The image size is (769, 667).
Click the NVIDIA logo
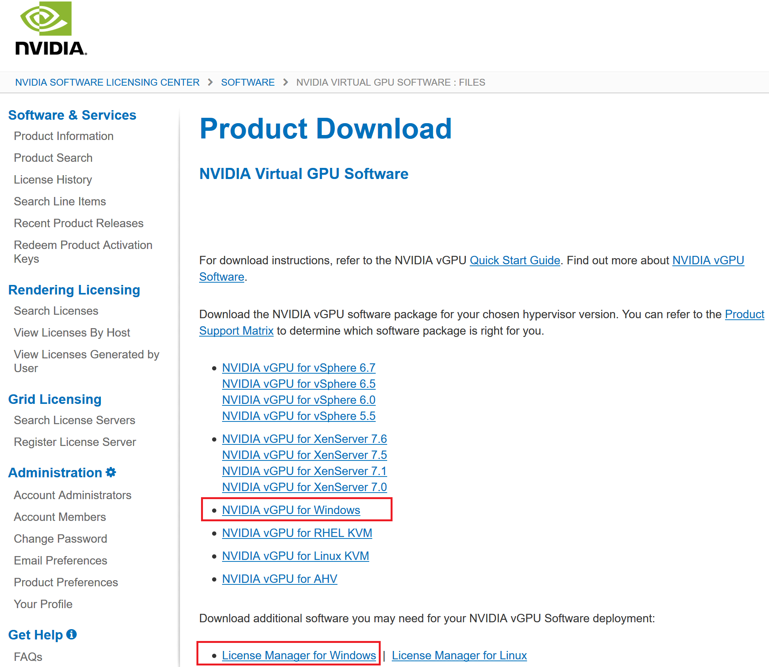[x=50, y=29]
